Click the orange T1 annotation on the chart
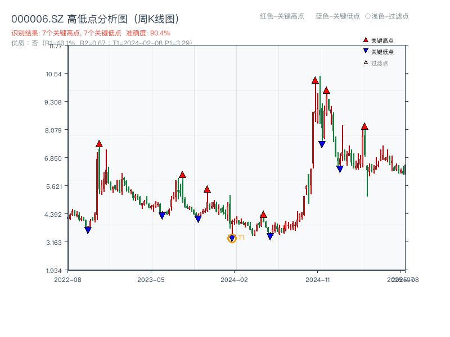 pyautogui.click(x=241, y=236)
